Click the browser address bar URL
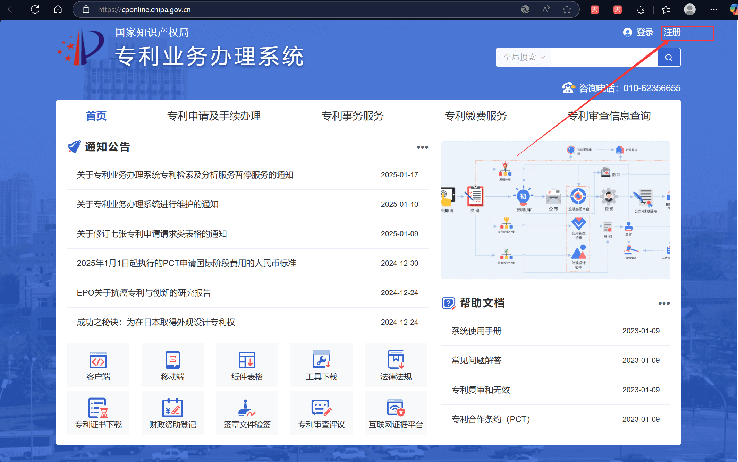The width and height of the screenshot is (738, 462). tap(144, 9)
